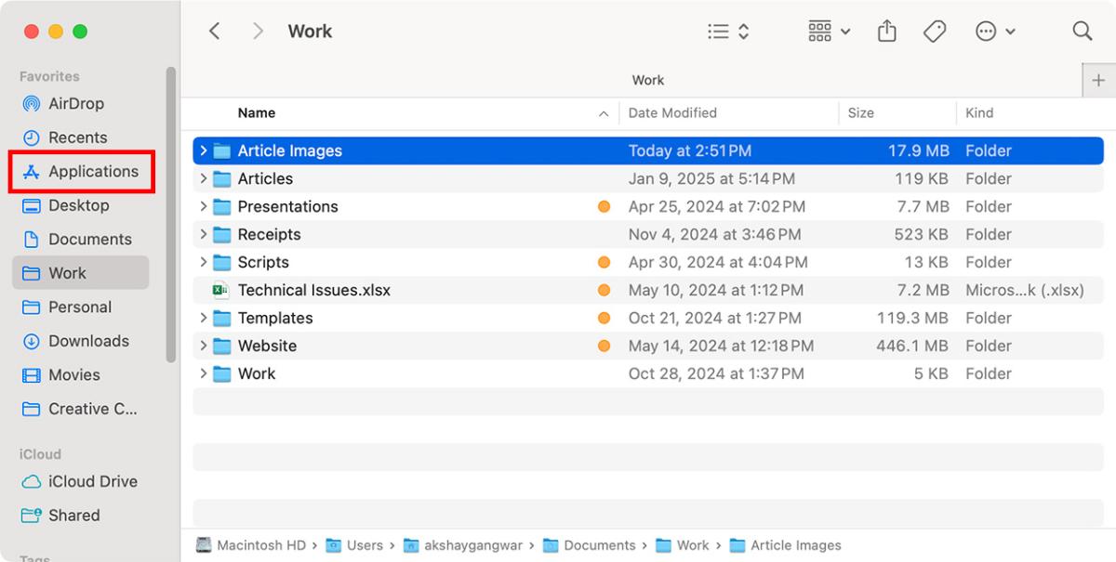The width and height of the screenshot is (1116, 562).
Task: Select the Scripts folder name
Action: point(263,262)
